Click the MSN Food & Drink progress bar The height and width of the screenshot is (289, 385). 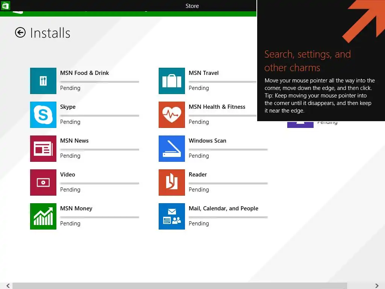pos(100,82)
